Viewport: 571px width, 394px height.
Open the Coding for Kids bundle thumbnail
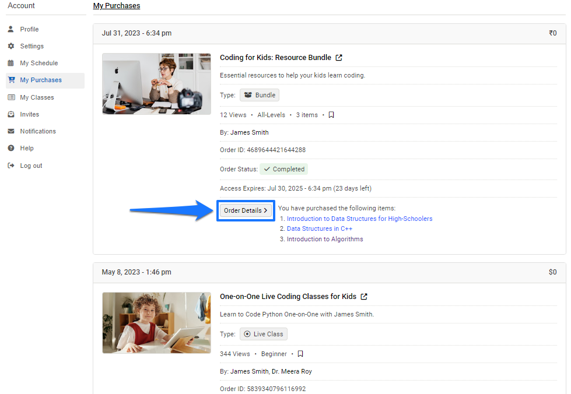pos(156,84)
